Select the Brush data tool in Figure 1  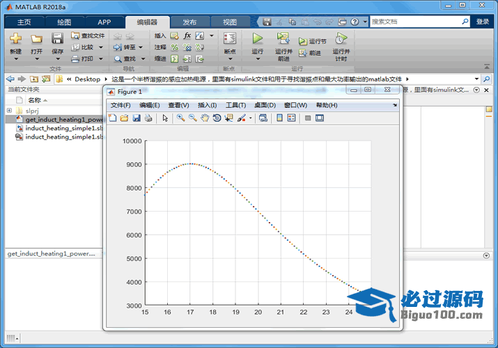point(242,118)
